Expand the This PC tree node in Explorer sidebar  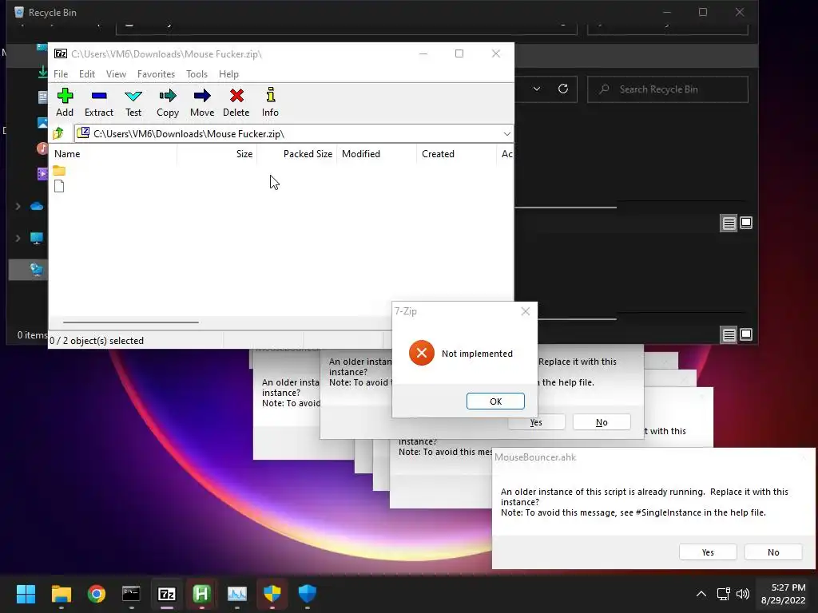[18, 238]
